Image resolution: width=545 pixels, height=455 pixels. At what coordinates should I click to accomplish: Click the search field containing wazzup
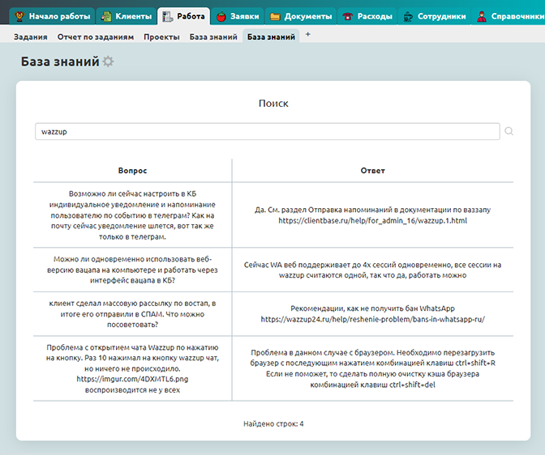click(x=267, y=131)
